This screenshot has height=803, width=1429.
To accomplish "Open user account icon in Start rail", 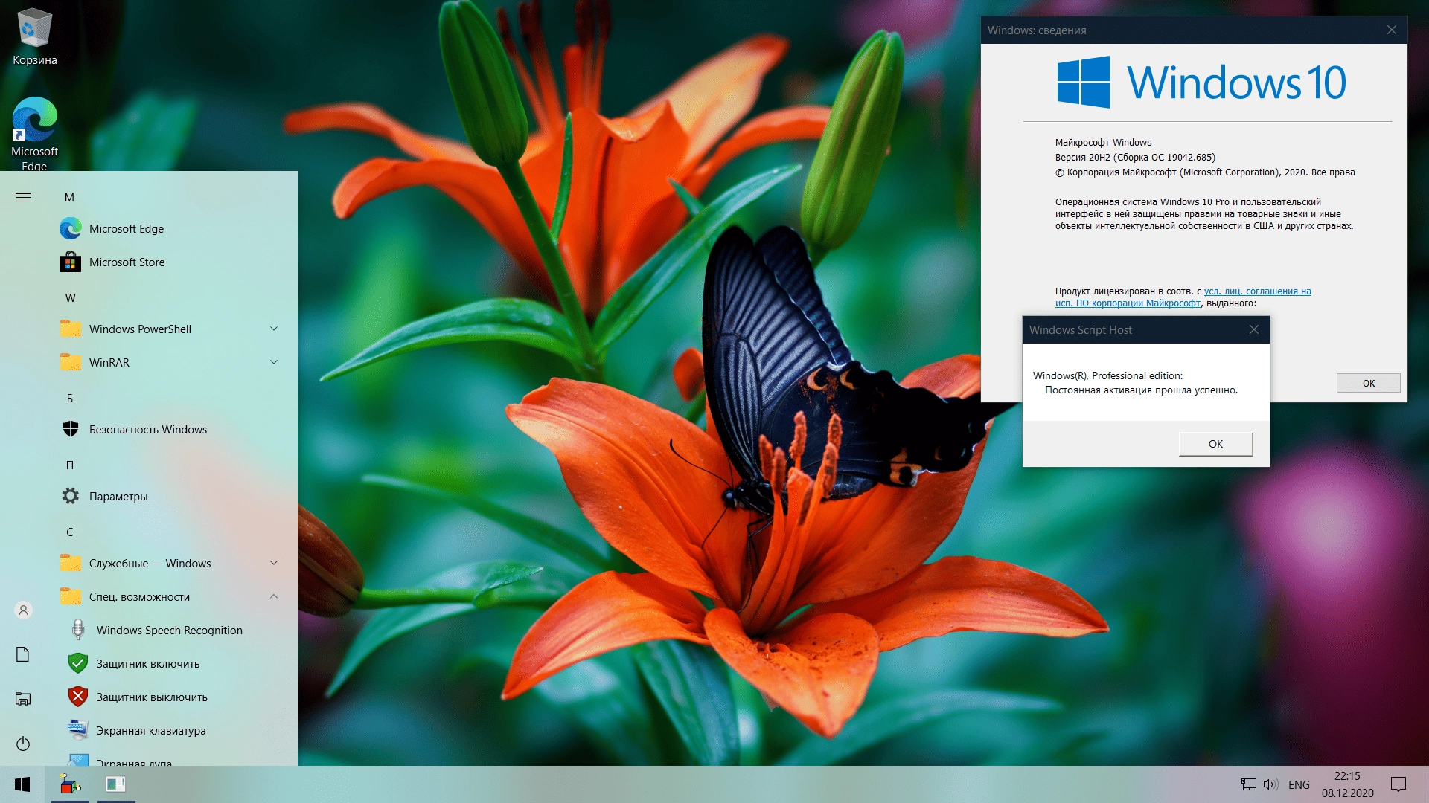I will [x=23, y=610].
